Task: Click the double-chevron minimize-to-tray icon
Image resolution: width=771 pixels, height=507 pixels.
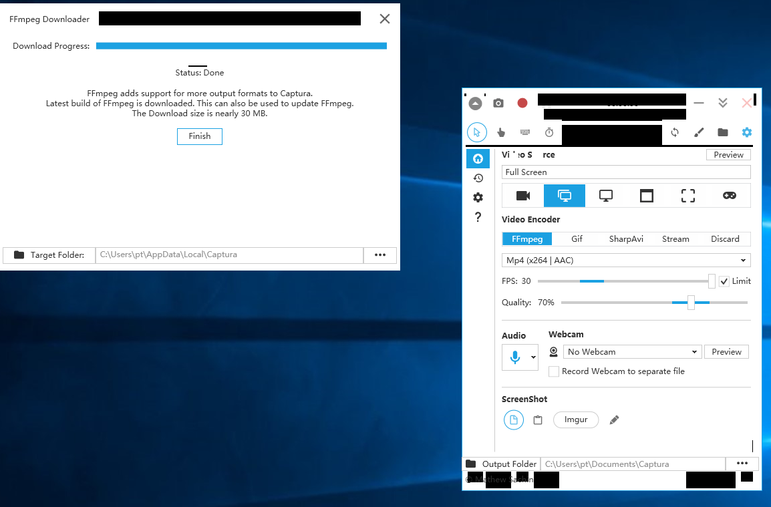Action: (x=722, y=103)
